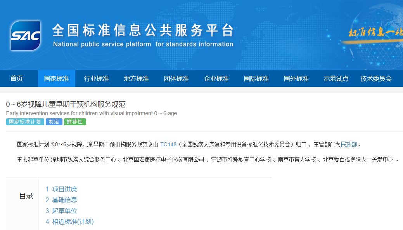The image size is (403, 230).
Task: Select the 国家标准 navigation tab
Action: [57, 78]
